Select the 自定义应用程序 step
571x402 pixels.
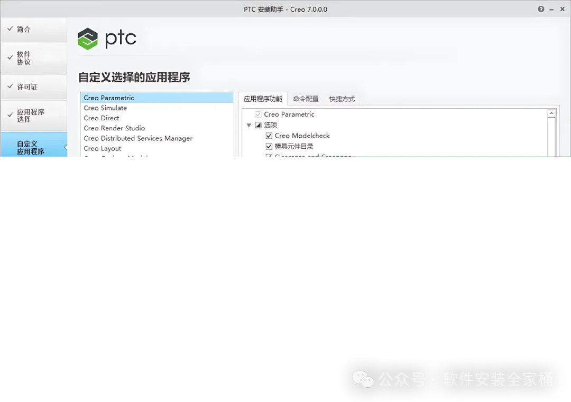33,145
